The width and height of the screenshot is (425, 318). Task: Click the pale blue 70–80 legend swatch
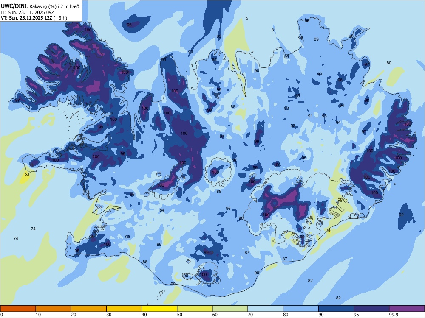click(x=265, y=309)
